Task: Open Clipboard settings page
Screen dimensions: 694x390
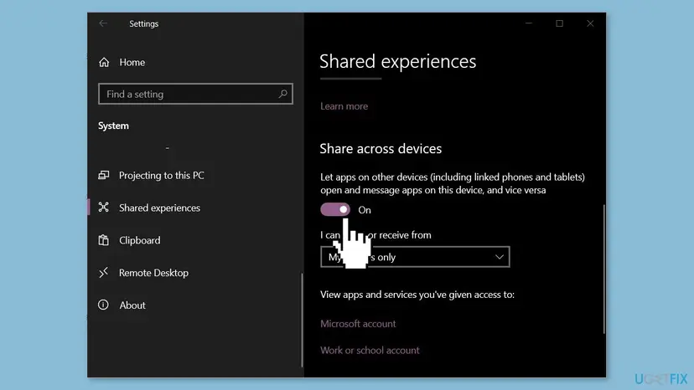Action: [x=139, y=240]
